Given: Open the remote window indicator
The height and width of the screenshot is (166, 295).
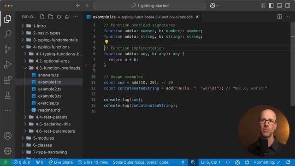Looking at the screenshot, I should [5, 162].
